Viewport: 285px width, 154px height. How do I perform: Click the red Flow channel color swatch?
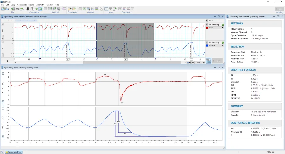click(x=207, y=28)
